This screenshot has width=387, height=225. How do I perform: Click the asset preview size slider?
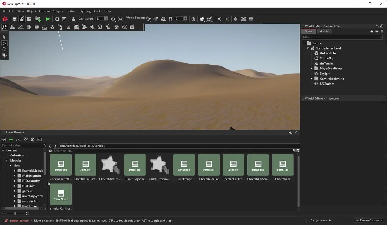[x=15, y=214]
